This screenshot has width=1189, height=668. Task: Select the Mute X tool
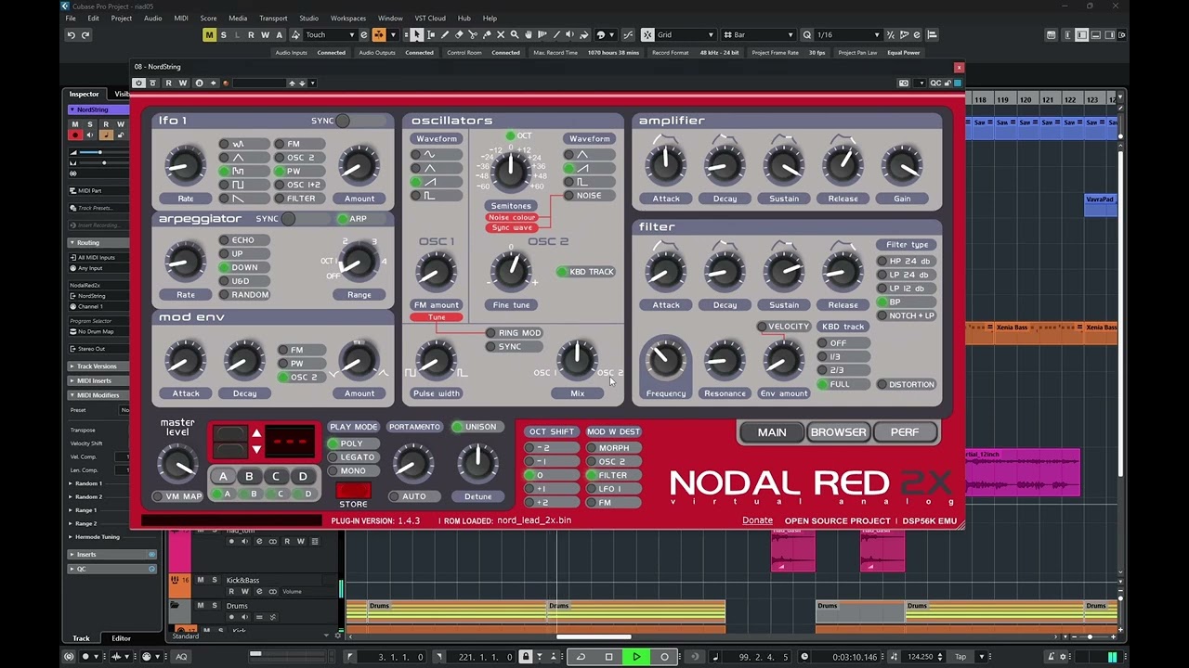[501, 35]
